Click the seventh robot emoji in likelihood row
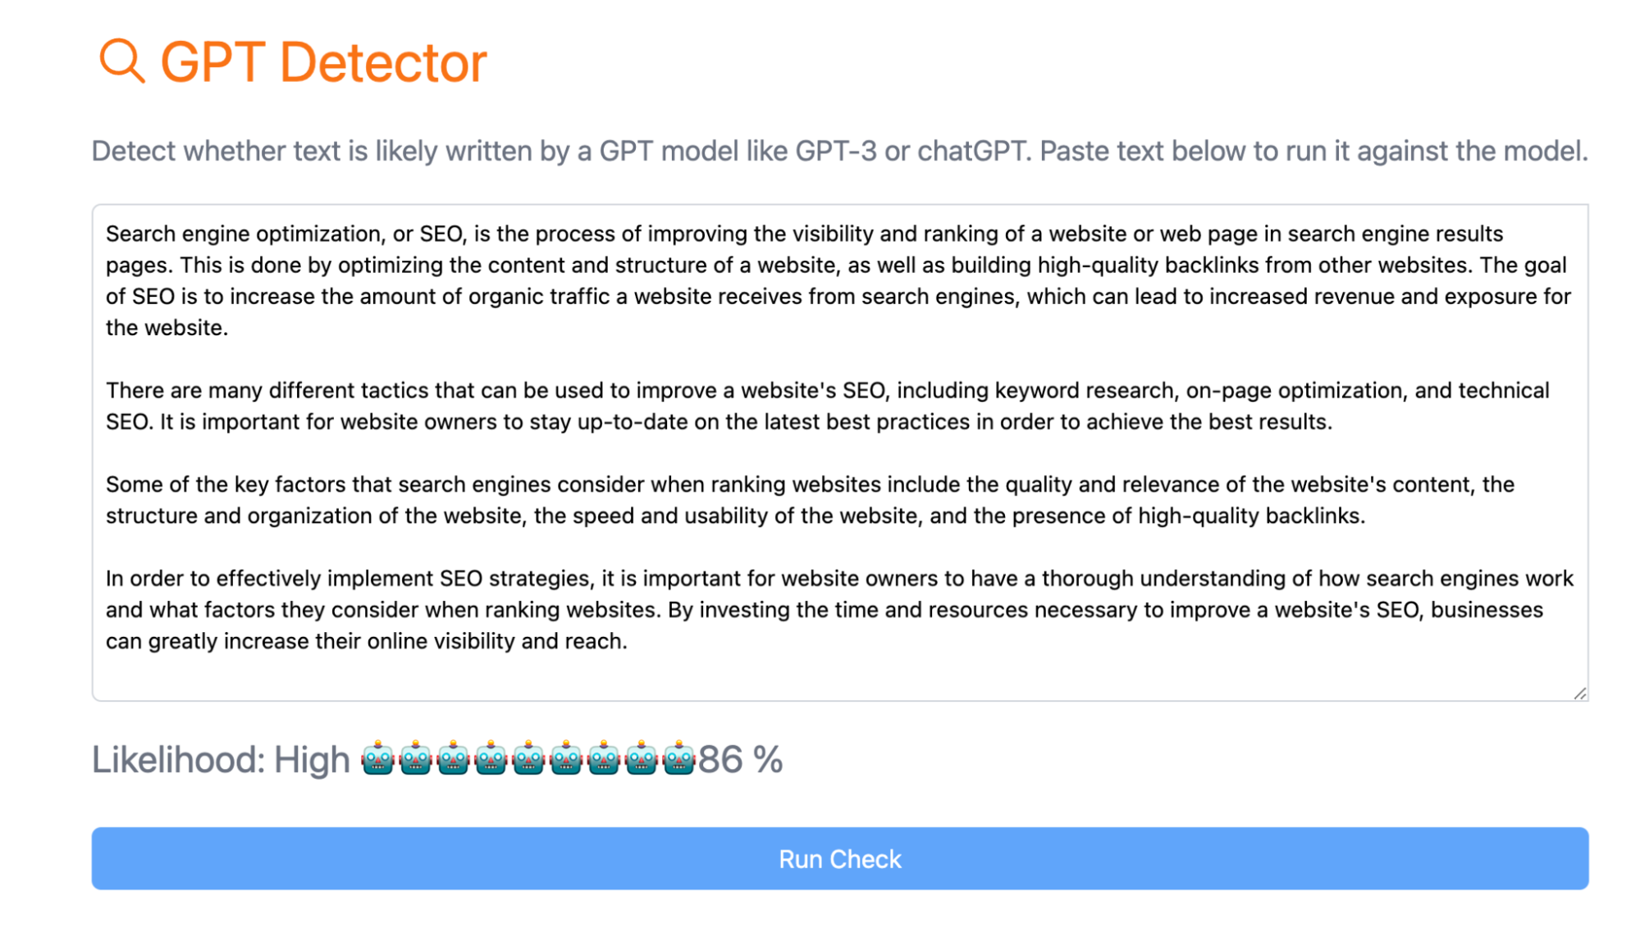Image resolution: width=1640 pixels, height=928 pixels. tap(604, 758)
